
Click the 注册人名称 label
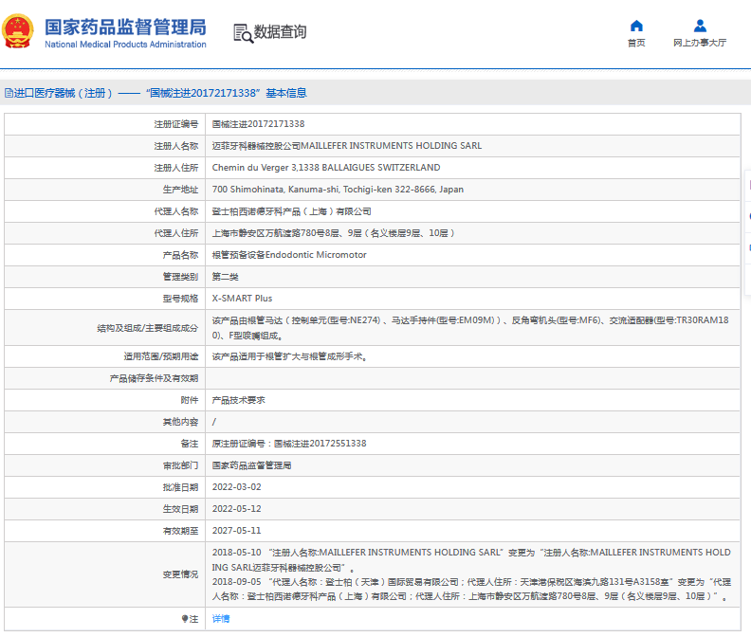(x=175, y=146)
